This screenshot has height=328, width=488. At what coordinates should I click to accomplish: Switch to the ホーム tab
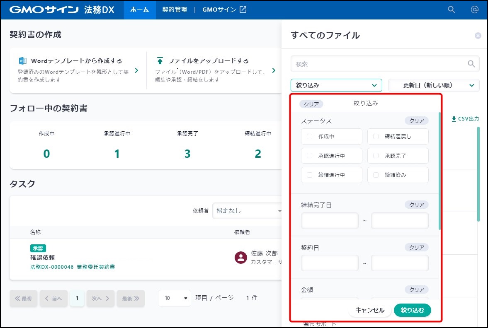coord(140,10)
